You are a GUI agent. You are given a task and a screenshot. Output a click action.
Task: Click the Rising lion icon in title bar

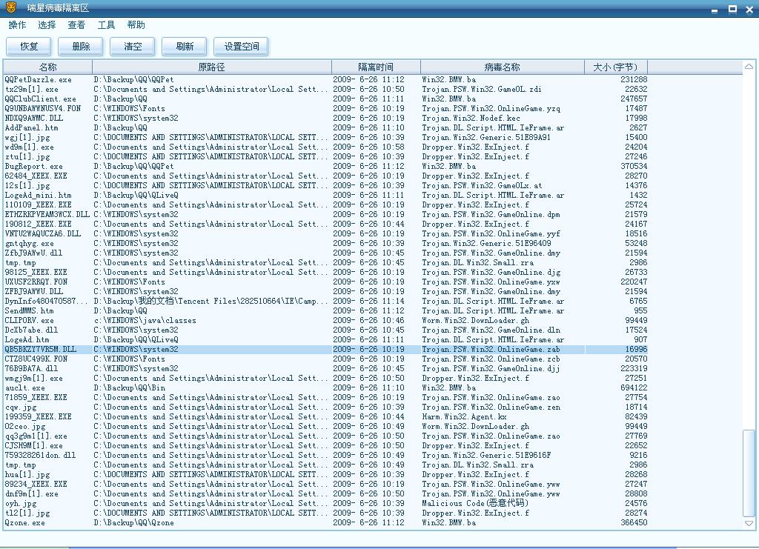click(10, 8)
